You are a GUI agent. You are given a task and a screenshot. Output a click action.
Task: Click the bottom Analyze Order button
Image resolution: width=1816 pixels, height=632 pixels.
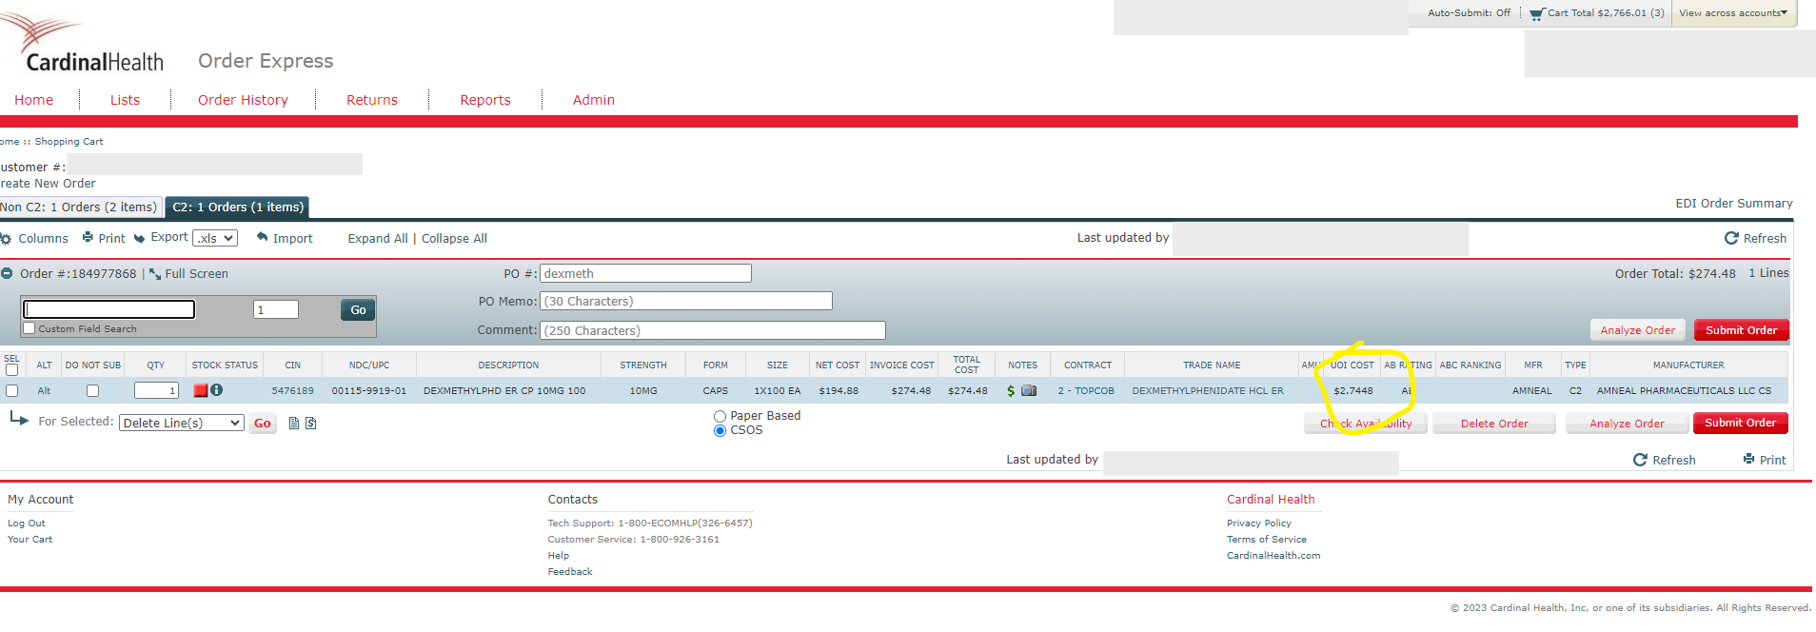[1627, 424]
